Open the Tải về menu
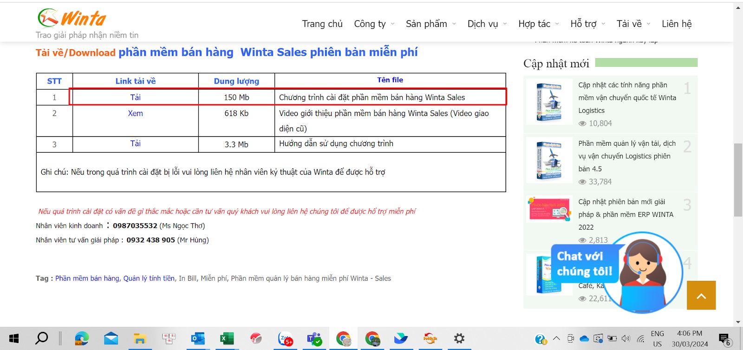The height and width of the screenshot is (350, 743). [x=629, y=24]
